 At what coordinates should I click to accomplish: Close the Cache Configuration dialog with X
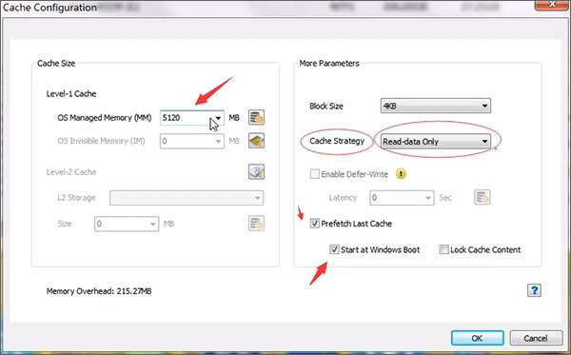point(552,5)
